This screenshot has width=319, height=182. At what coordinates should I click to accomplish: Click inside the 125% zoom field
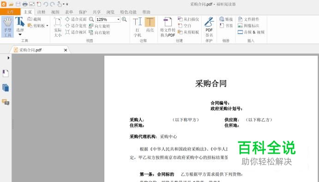point(106,19)
